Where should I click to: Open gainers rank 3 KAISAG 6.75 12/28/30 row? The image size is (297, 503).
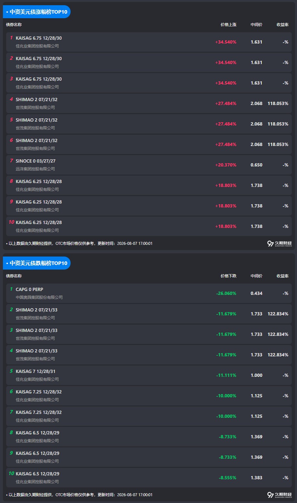(x=149, y=83)
